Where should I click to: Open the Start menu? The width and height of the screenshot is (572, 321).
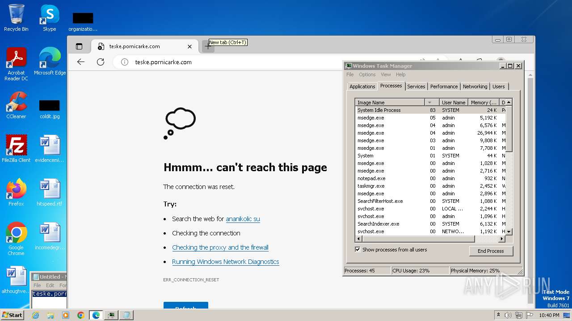click(x=13, y=315)
